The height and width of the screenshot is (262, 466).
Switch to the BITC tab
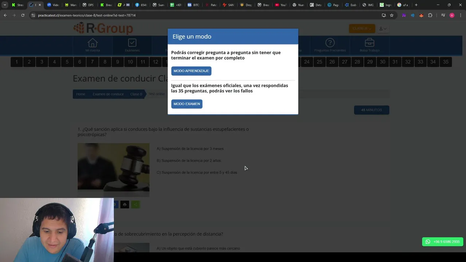pyautogui.click(x=193, y=5)
